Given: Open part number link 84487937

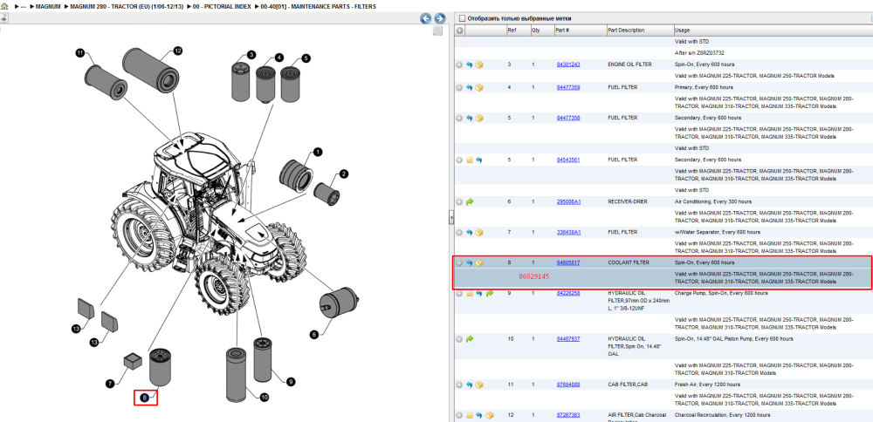Looking at the screenshot, I should point(568,338).
